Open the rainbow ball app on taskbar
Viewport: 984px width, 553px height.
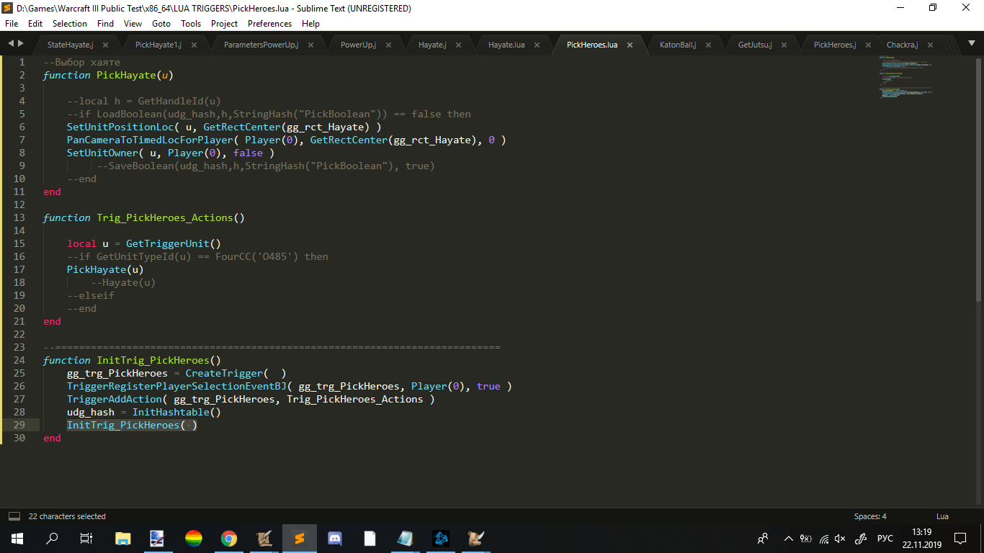[194, 538]
